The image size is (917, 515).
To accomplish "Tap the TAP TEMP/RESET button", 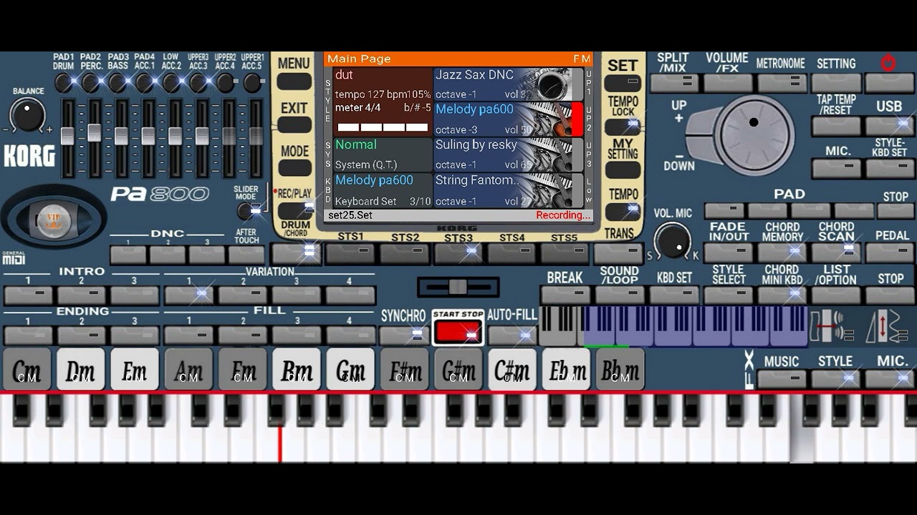I will (836, 127).
